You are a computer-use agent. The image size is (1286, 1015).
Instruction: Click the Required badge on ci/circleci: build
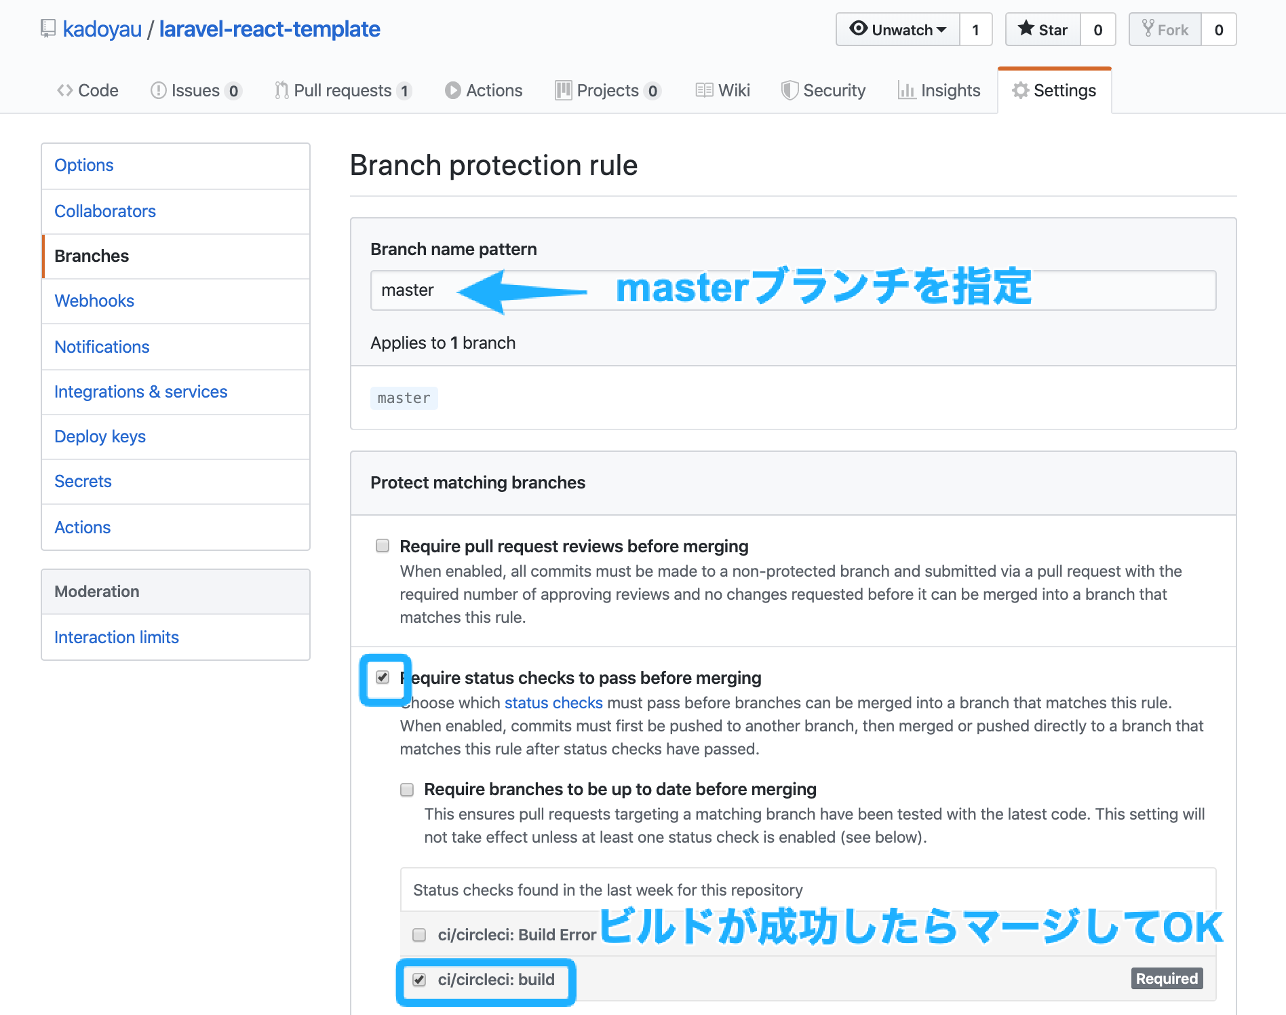click(x=1167, y=978)
